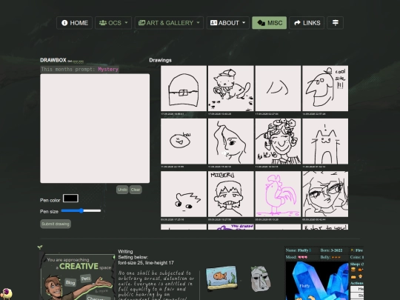Click the goldfish aquarium image
The width and height of the screenshot is (400, 300).
pos(221,278)
